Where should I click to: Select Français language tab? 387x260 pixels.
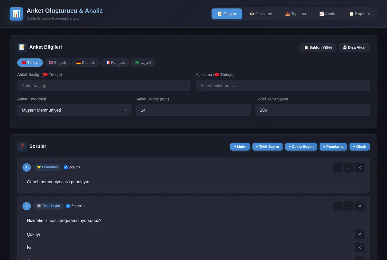pos(115,63)
